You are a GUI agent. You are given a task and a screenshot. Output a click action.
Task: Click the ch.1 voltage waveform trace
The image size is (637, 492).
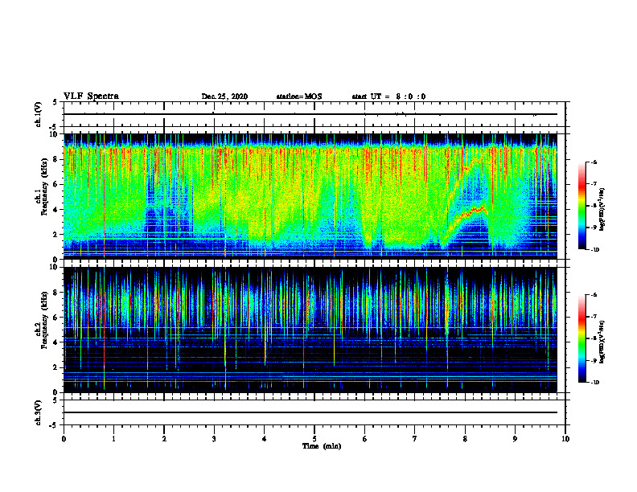pos(310,114)
